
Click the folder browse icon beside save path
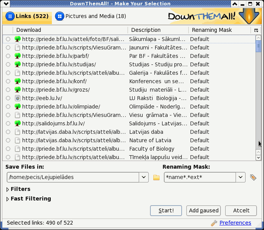[x=156, y=177]
